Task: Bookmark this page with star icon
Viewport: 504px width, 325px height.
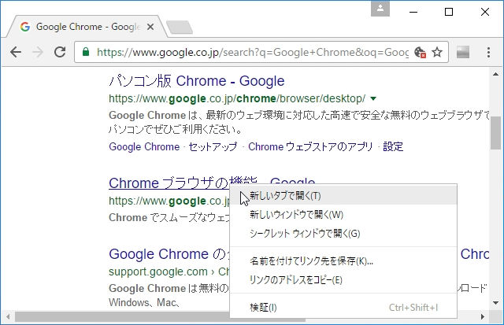Action: 437,52
